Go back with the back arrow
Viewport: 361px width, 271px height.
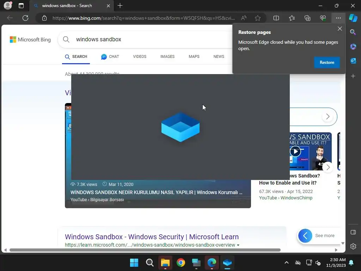[x=10, y=18]
